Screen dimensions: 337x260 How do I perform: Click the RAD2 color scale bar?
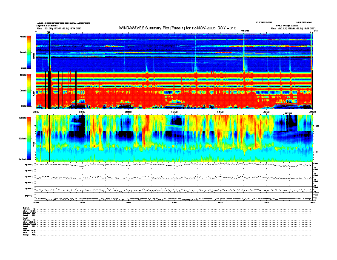29,52
